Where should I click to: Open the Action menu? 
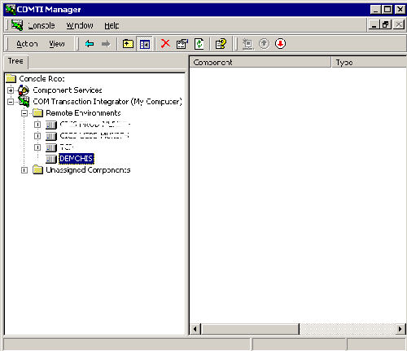tap(27, 44)
